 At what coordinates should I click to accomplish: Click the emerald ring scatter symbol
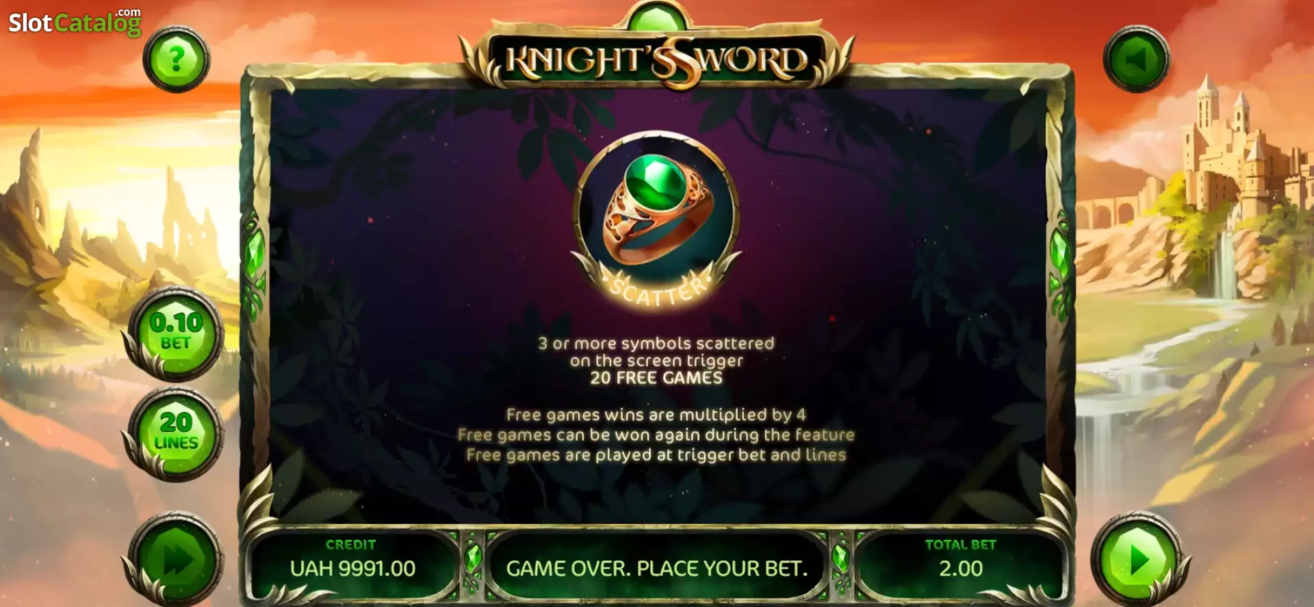click(x=655, y=208)
